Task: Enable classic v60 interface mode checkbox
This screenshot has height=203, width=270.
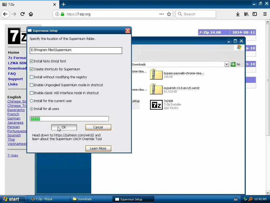Action: [x=32, y=93]
